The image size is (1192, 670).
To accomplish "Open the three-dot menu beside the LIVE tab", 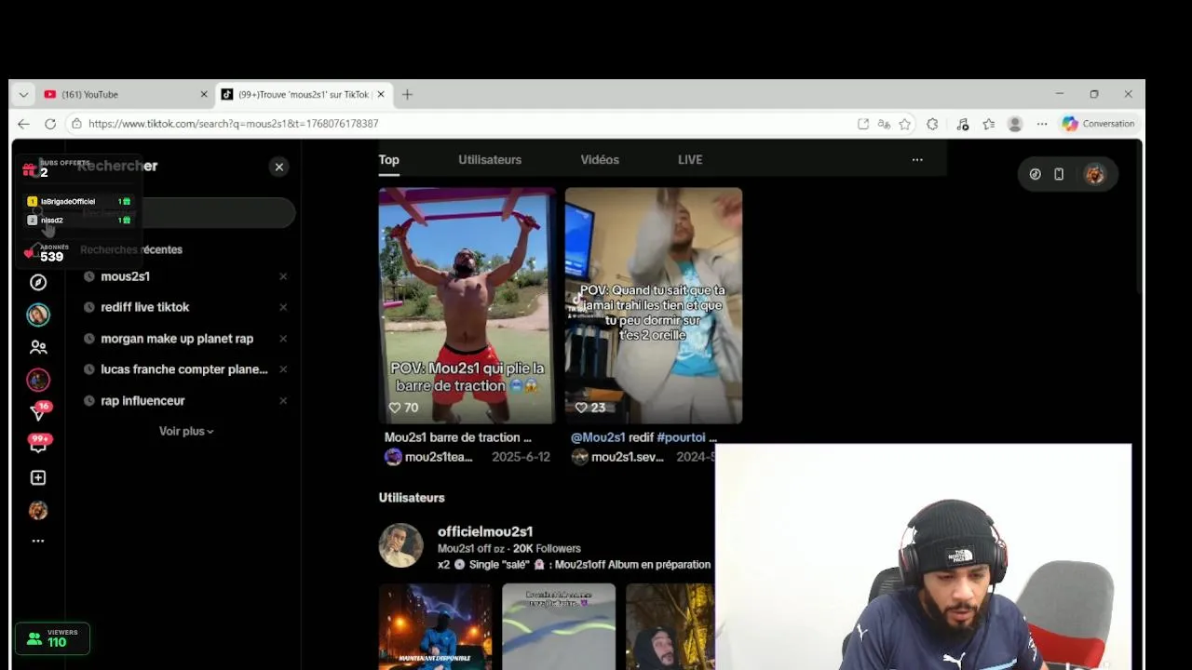I will (917, 160).
